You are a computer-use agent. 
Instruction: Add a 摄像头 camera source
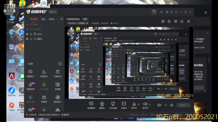click(102, 105)
